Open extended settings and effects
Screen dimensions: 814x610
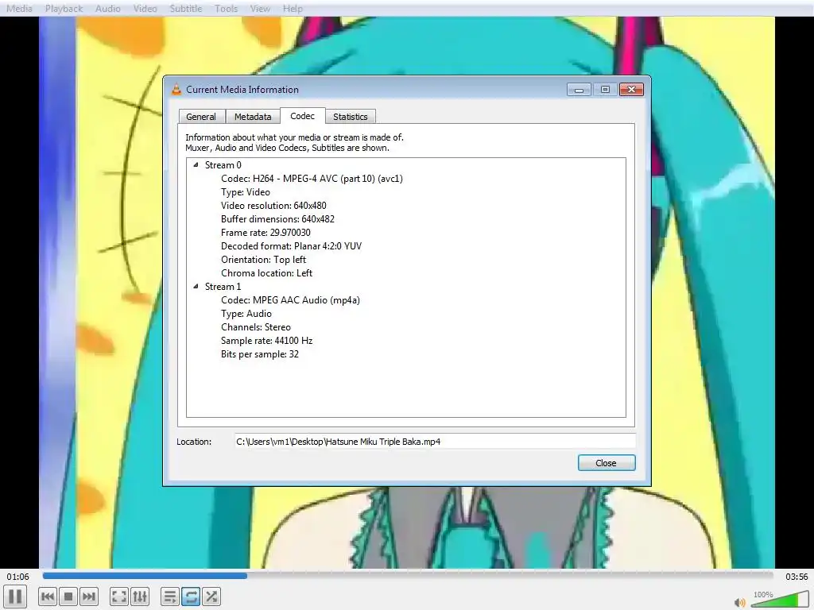coord(140,596)
